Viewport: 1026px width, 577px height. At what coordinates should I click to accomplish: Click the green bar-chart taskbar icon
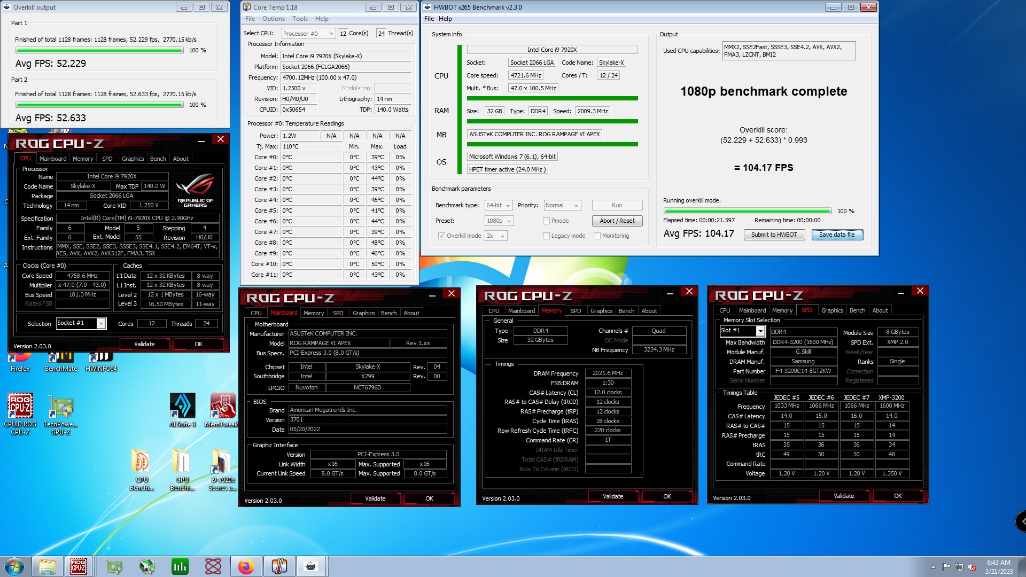pos(180,566)
